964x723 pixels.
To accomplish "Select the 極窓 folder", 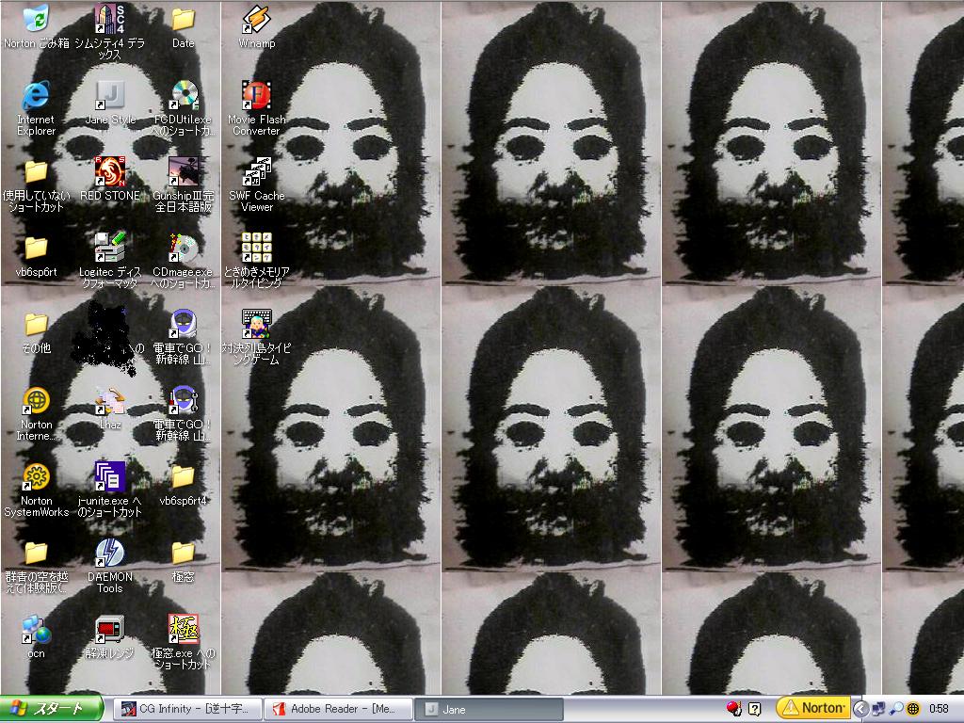I will tap(184, 553).
